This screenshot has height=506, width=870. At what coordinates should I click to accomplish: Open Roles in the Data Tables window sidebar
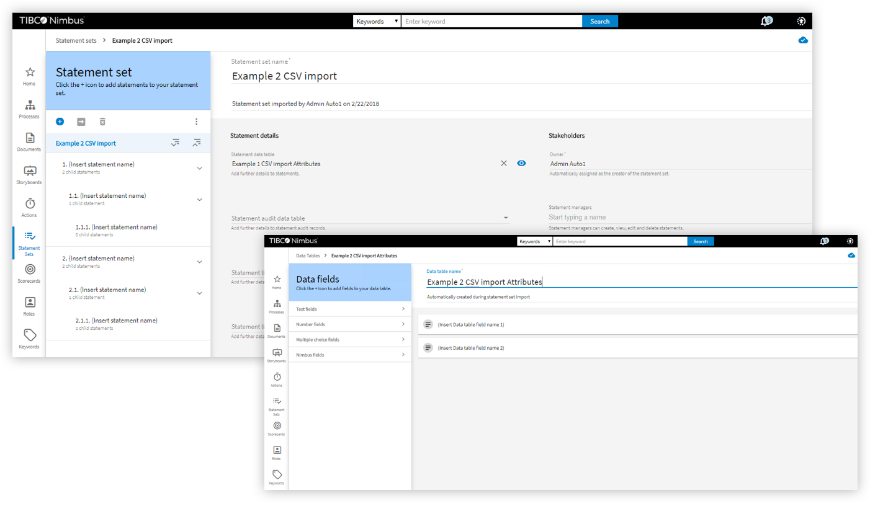[277, 453]
